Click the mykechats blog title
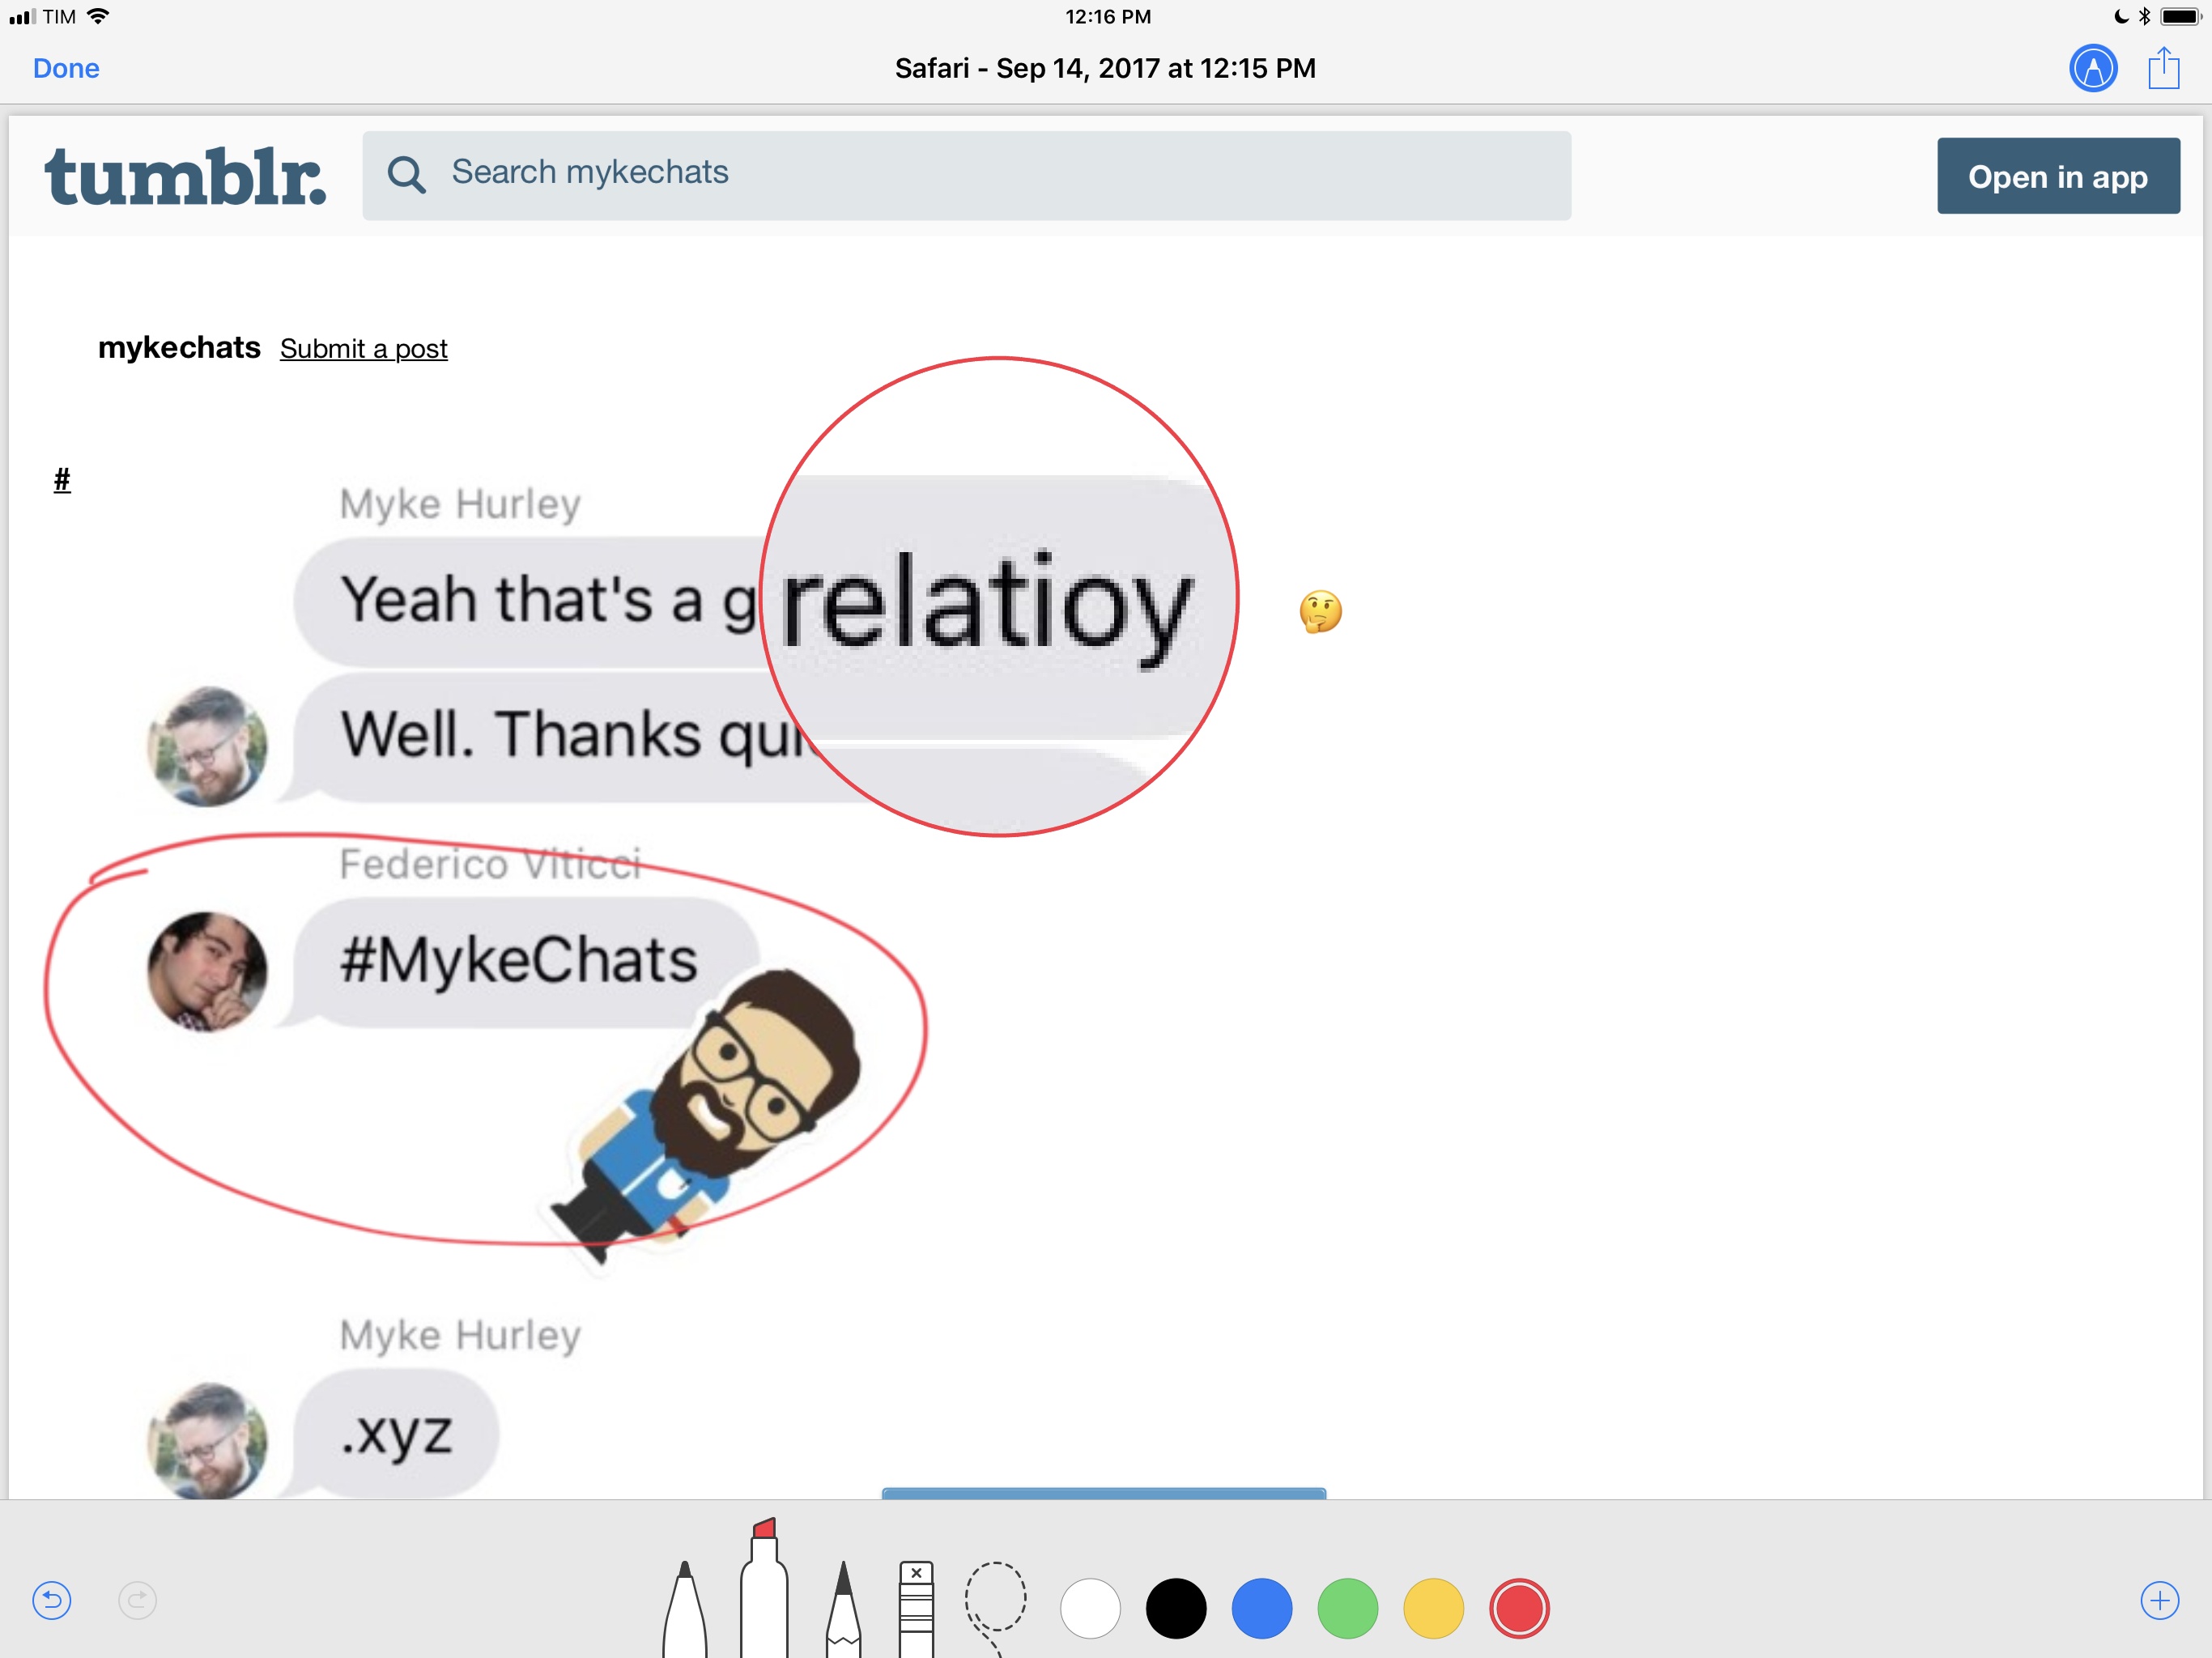The height and width of the screenshot is (1658, 2212). point(179,347)
